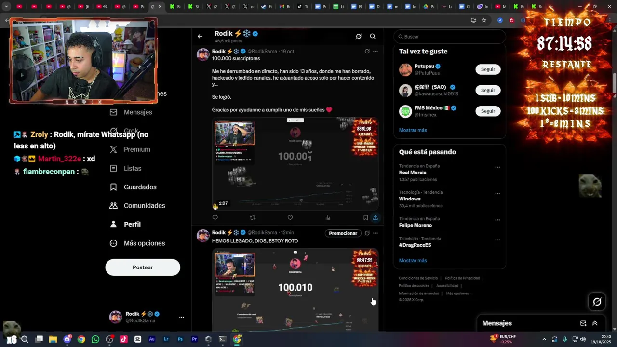617x347 pixels.
Task: Click the profile search magnifier icon
Action: pos(373,36)
